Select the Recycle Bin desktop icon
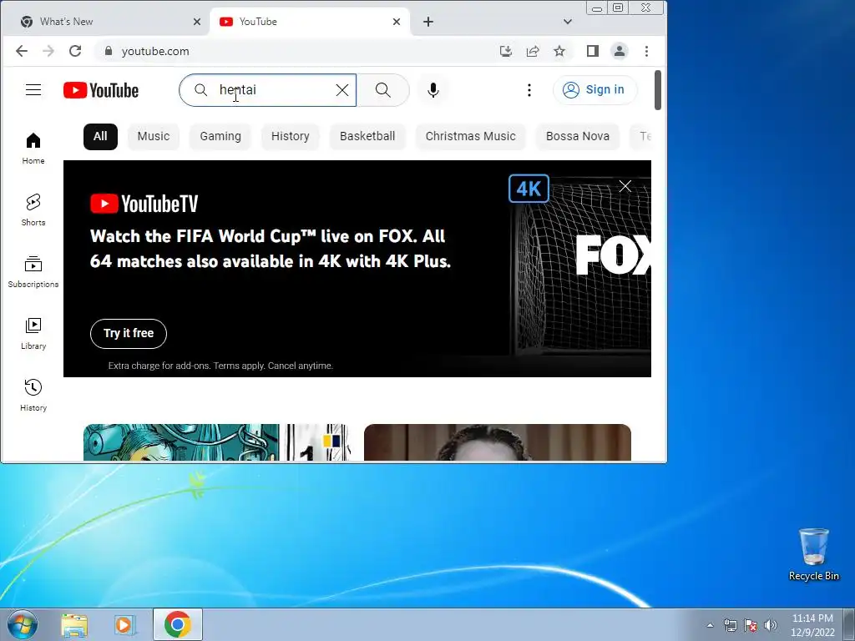The width and height of the screenshot is (855, 641). coord(813,554)
